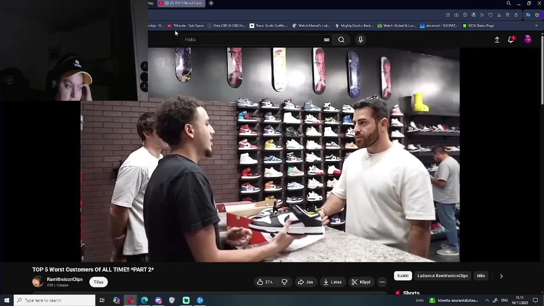Add page to bookmarks with heart icon

pyautogui.click(x=490, y=15)
